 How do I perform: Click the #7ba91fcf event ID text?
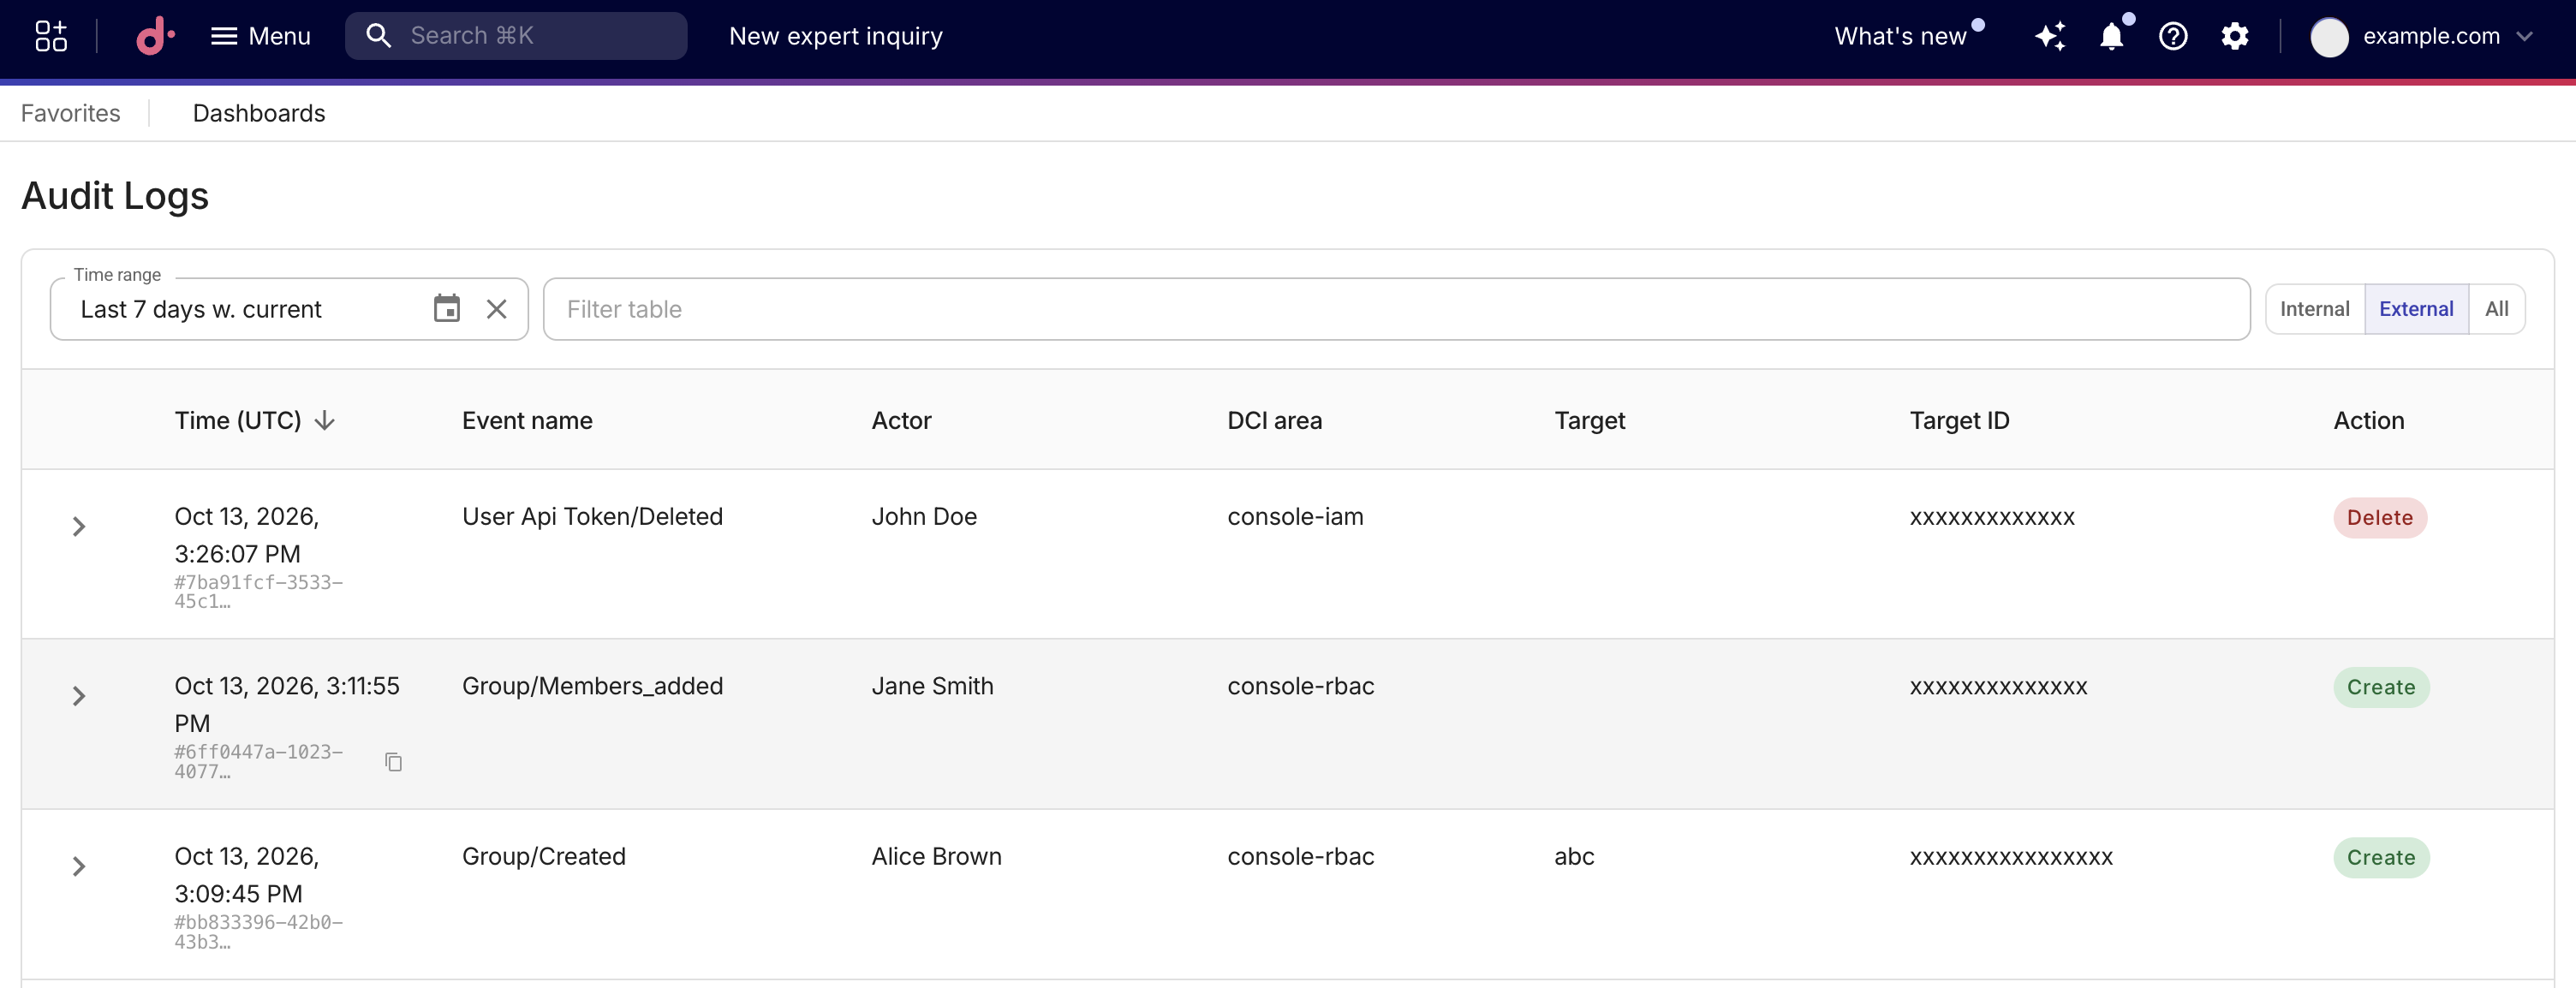click(x=259, y=591)
